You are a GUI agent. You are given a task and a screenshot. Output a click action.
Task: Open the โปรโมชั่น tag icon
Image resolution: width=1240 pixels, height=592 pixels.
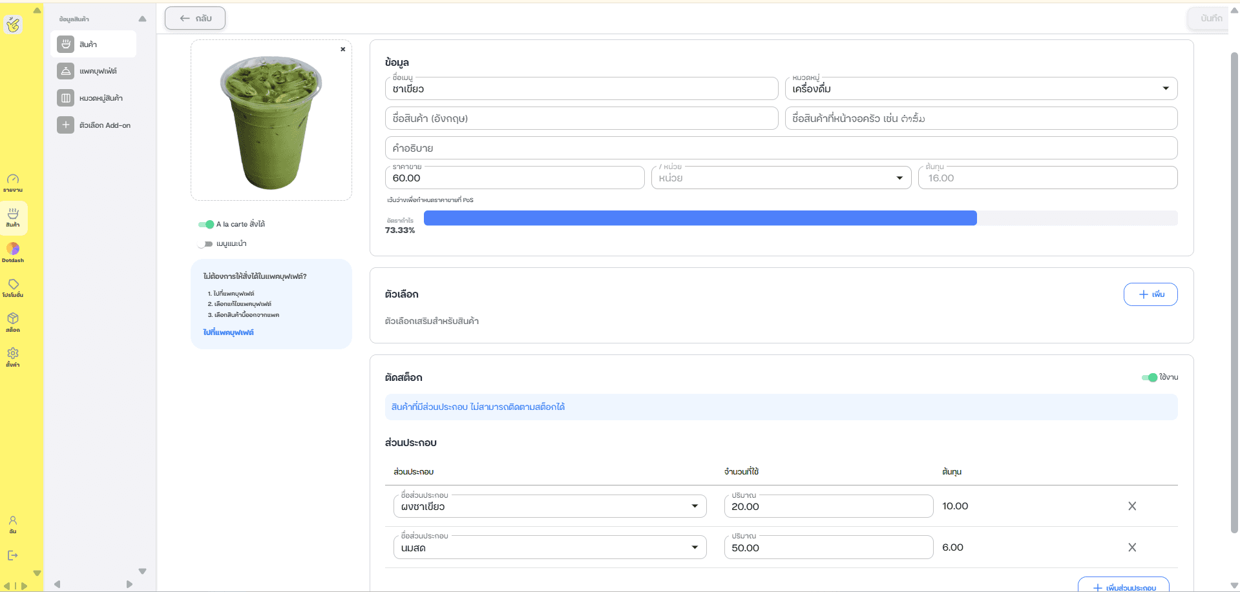(x=13, y=287)
